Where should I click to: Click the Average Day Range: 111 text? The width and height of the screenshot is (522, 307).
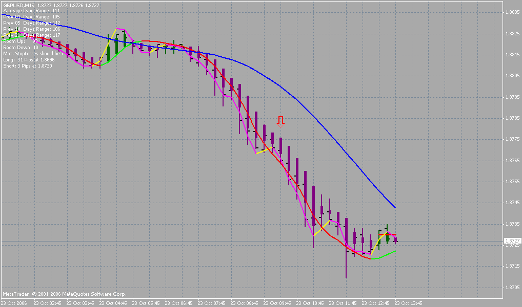32,11
